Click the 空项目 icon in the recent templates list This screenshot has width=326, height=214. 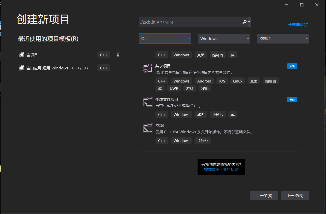tap(21, 55)
